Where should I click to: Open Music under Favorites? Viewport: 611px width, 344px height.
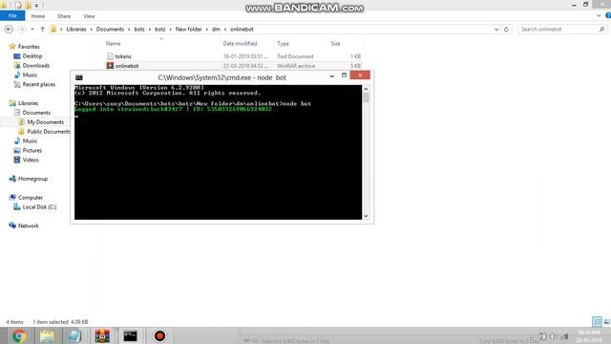point(30,75)
